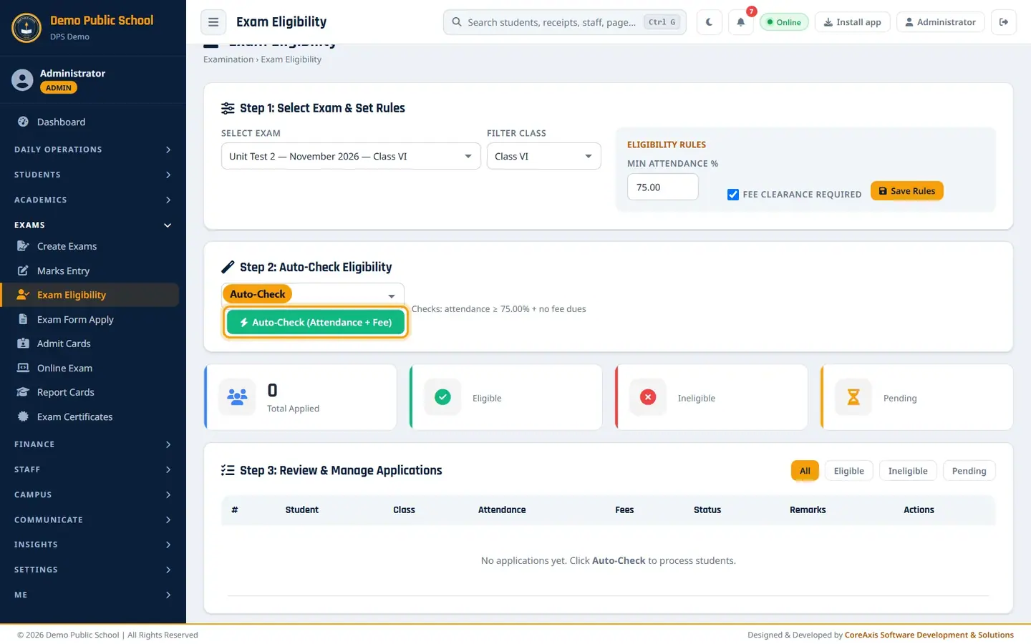Click the Total Applied people icon
Image resolution: width=1031 pixels, height=644 pixels.
[237, 397]
